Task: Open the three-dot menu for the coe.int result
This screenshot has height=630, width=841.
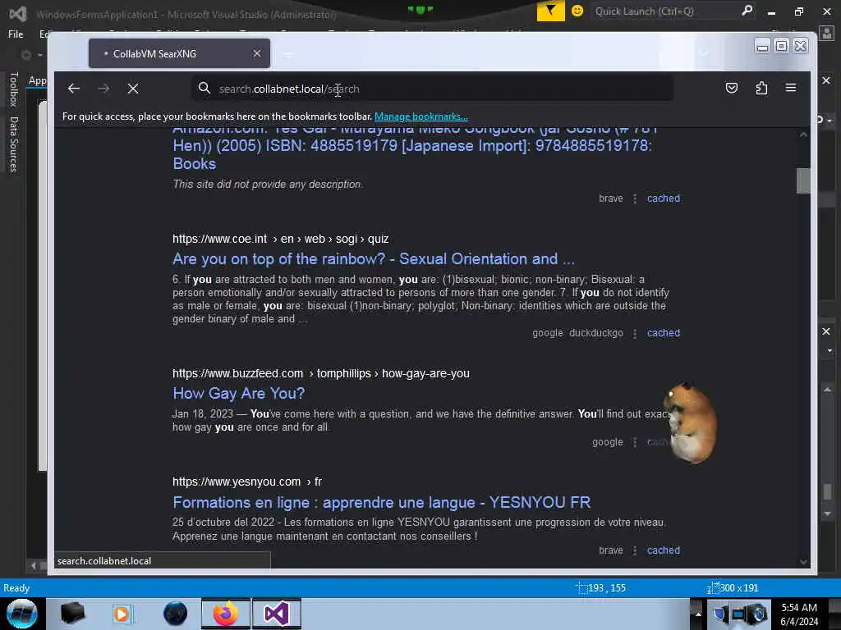Action: pyautogui.click(x=635, y=333)
